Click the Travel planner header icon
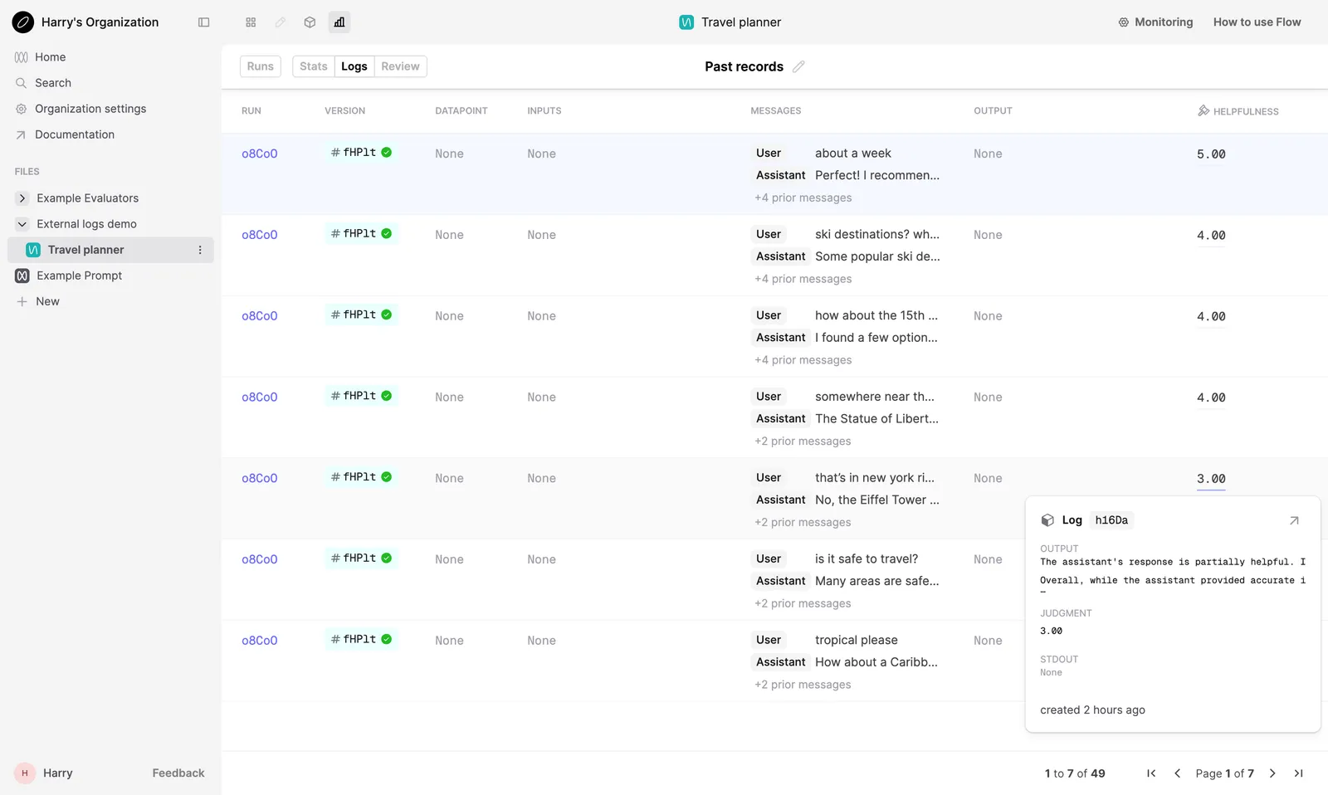The image size is (1328, 795). pos(686,22)
